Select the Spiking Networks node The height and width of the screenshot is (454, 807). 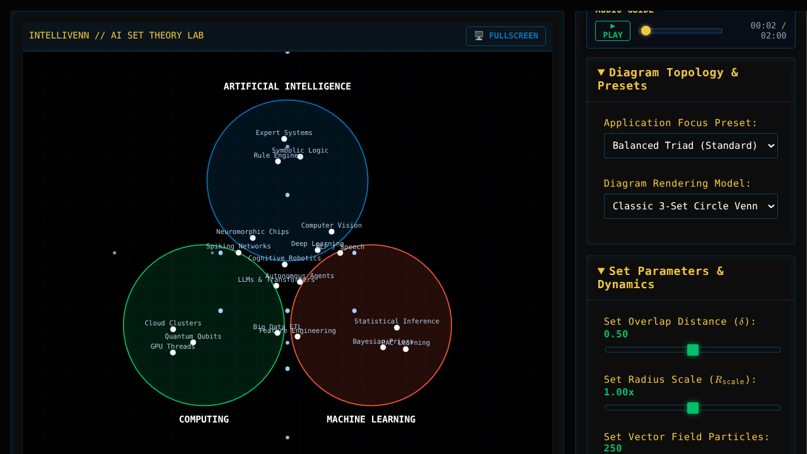(x=238, y=253)
